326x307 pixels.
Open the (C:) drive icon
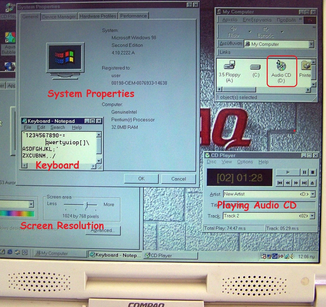pyautogui.click(x=256, y=67)
